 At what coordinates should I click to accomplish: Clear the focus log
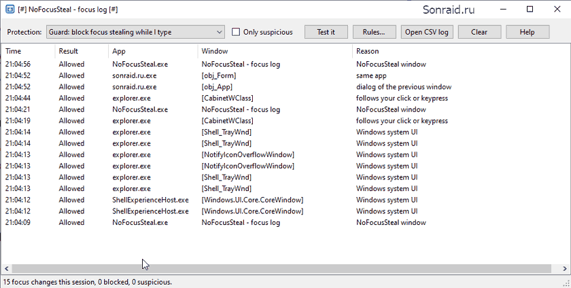pos(479,32)
